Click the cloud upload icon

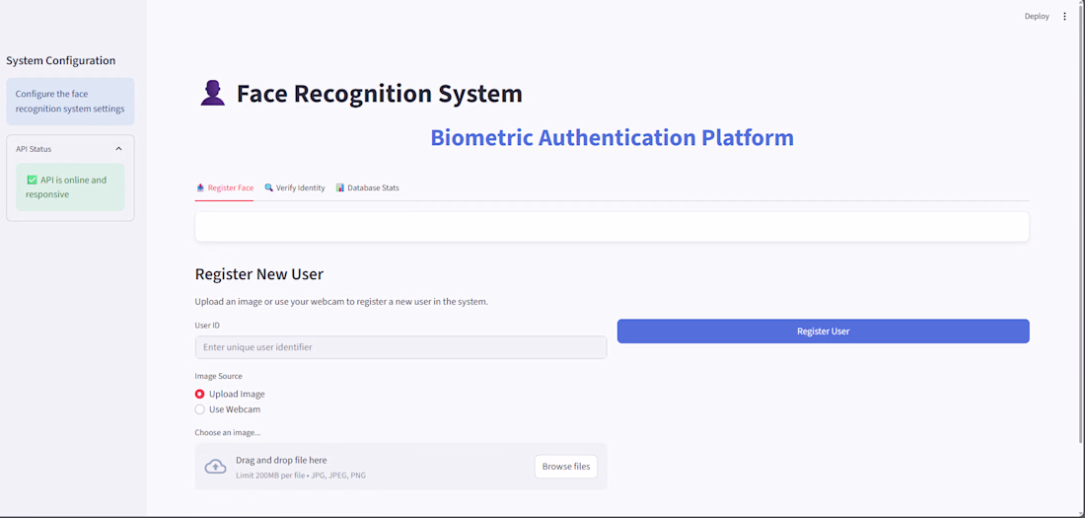tap(215, 467)
